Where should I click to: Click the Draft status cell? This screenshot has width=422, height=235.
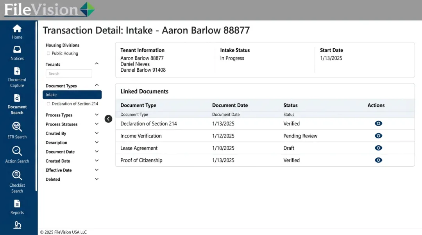[289, 148]
